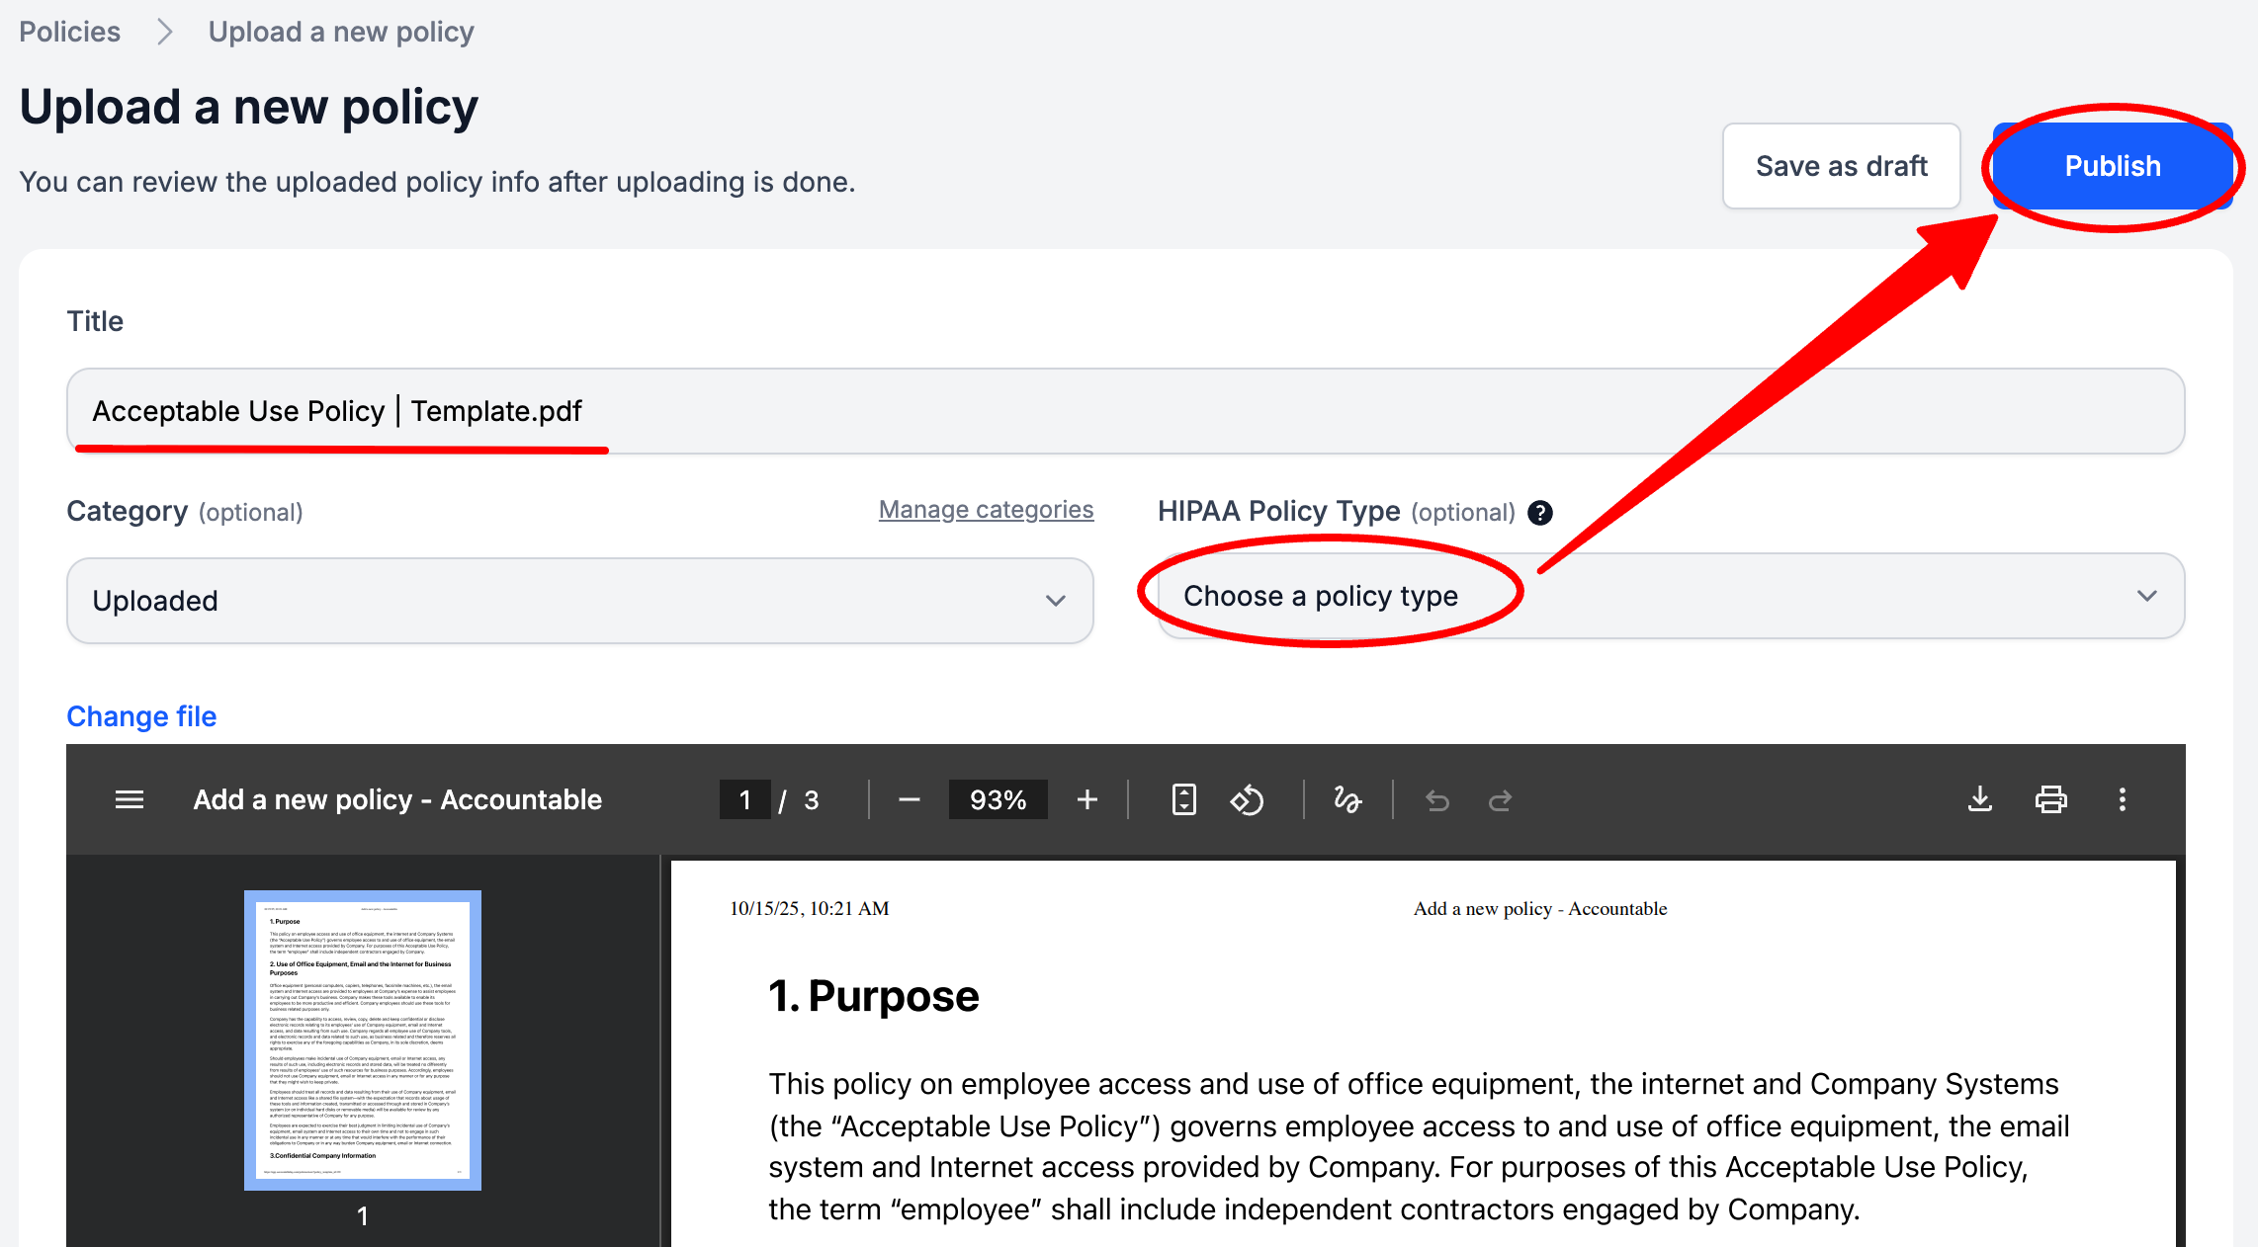Expand the Choose a policy type dropdown
This screenshot has width=2258, height=1247.
[1671, 596]
